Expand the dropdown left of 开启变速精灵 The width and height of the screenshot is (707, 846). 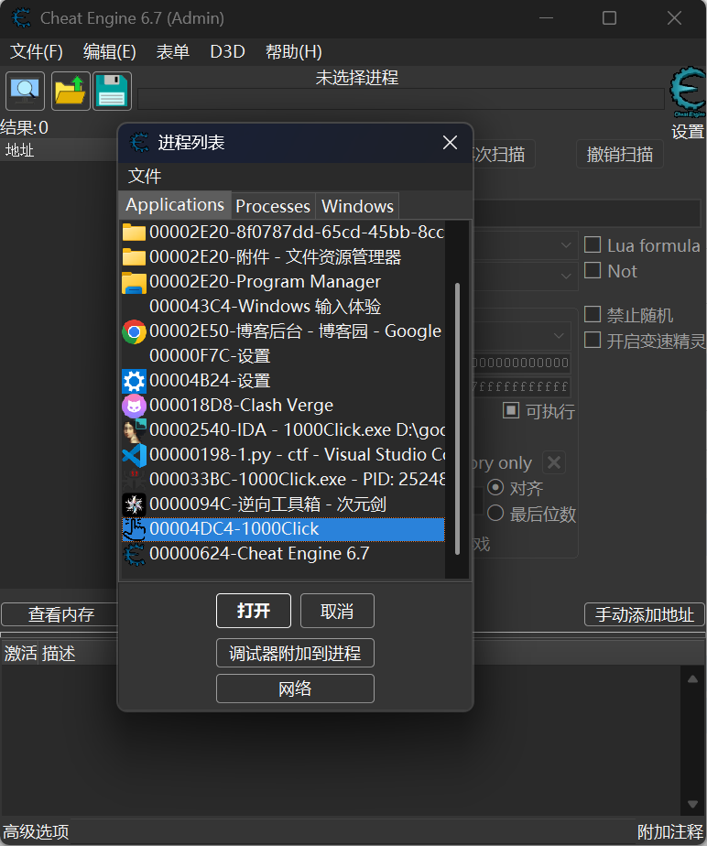click(x=560, y=336)
